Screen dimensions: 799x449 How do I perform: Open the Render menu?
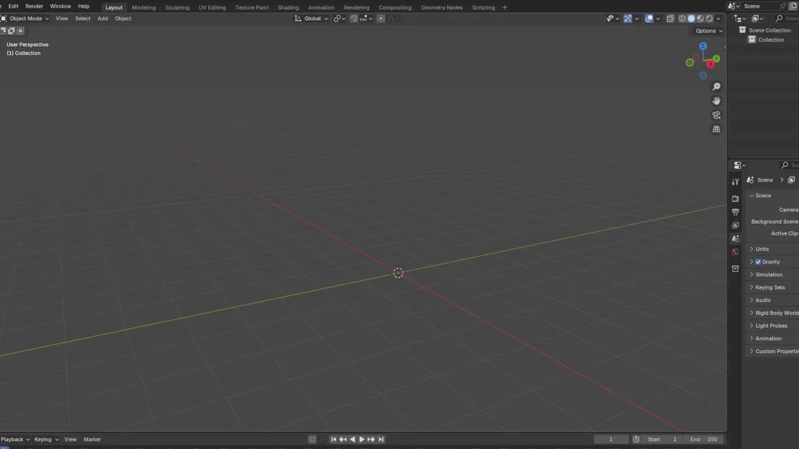[x=34, y=6]
